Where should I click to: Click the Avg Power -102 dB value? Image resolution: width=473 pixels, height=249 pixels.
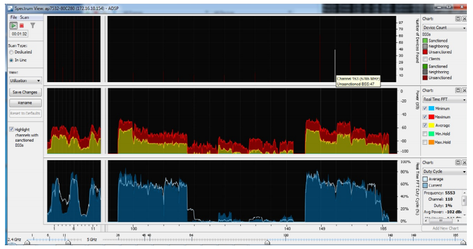[x=453, y=212]
